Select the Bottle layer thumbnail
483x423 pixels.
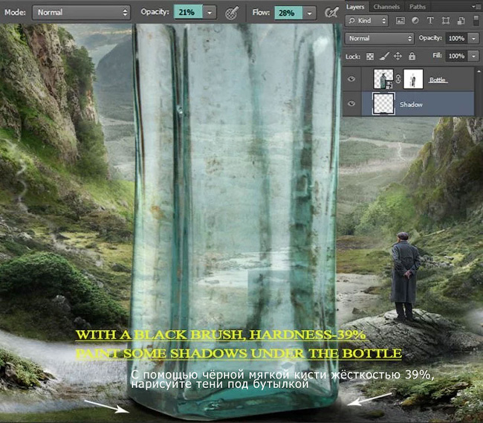click(383, 79)
